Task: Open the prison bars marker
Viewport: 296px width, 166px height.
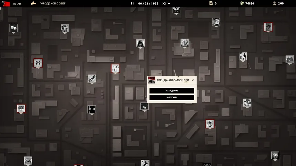Action: (92, 109)
